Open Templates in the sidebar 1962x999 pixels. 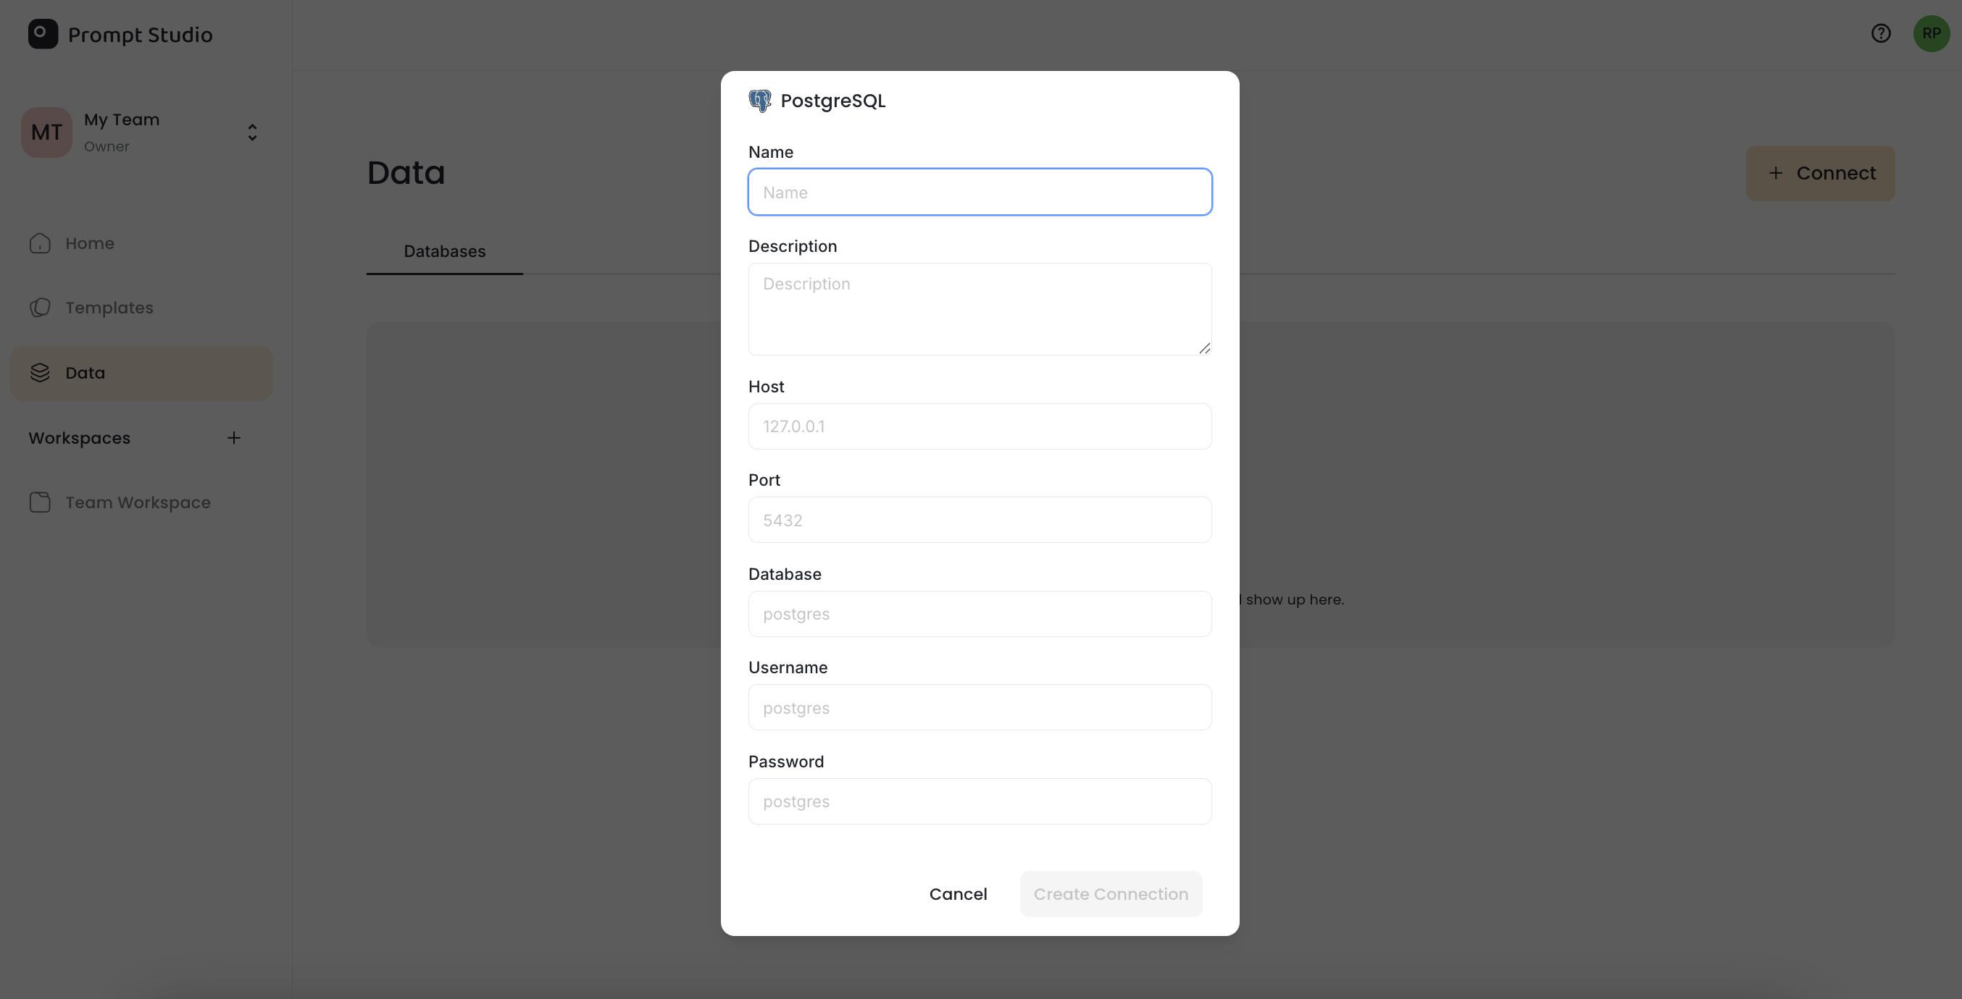point(142,308)
